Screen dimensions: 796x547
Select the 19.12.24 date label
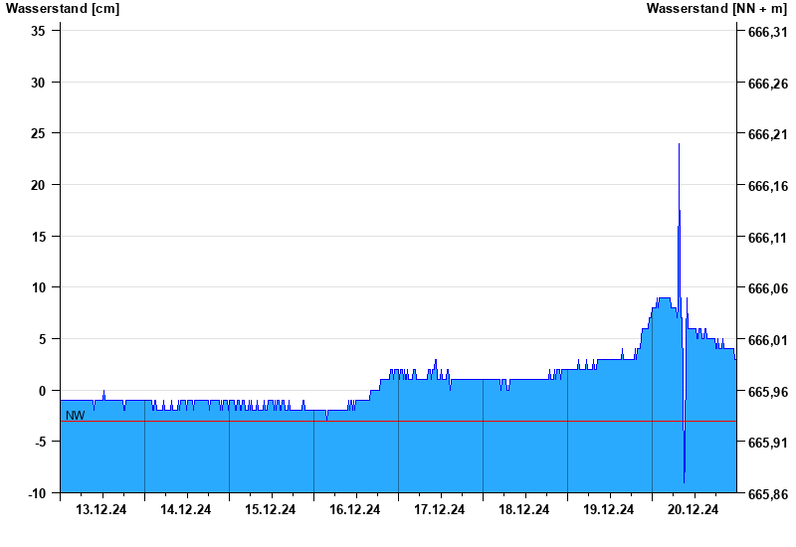point(609,510)
